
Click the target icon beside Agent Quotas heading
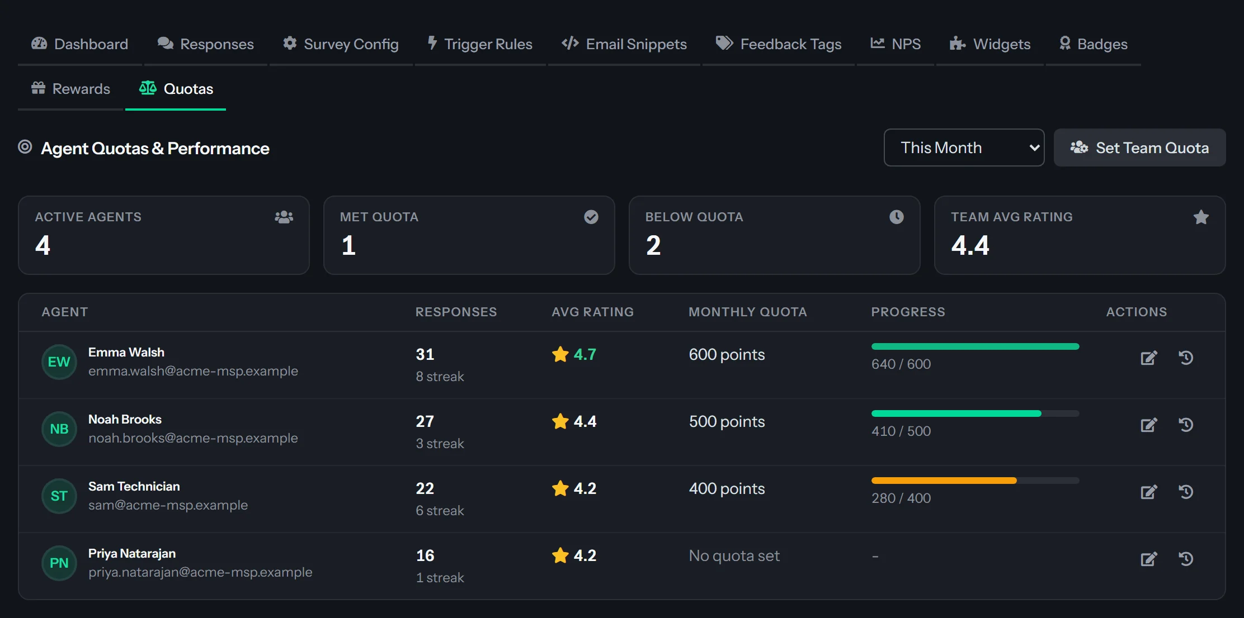(25, 147)
